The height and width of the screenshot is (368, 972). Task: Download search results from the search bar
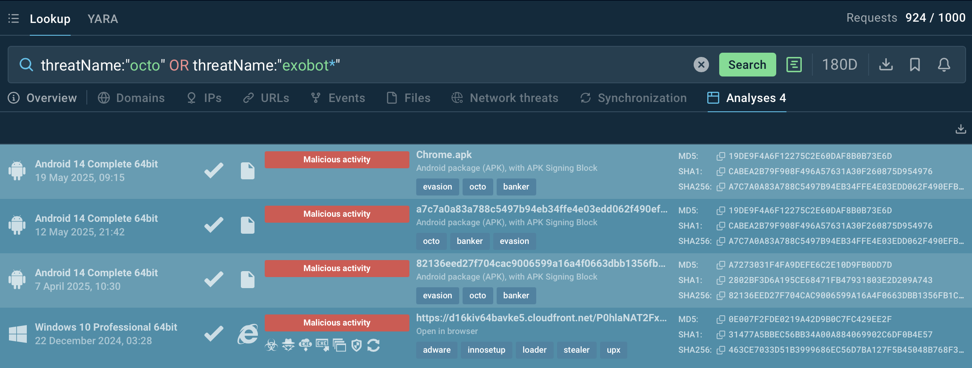click(886, 65)
